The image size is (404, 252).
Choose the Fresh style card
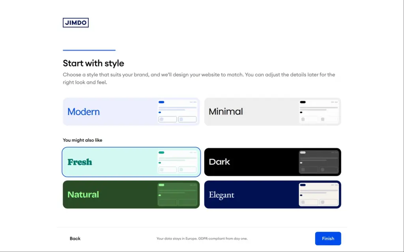click(x=131, y=162)
